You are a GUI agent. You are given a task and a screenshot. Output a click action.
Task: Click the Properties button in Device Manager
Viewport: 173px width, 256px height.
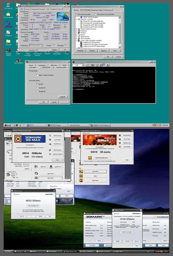[x=80, y=50]
